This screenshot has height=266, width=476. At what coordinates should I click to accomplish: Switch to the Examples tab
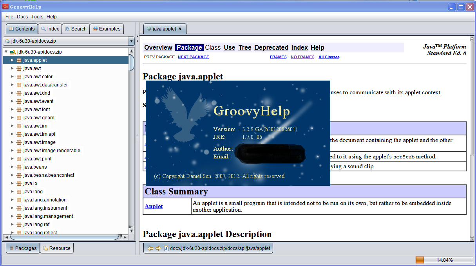107,29
